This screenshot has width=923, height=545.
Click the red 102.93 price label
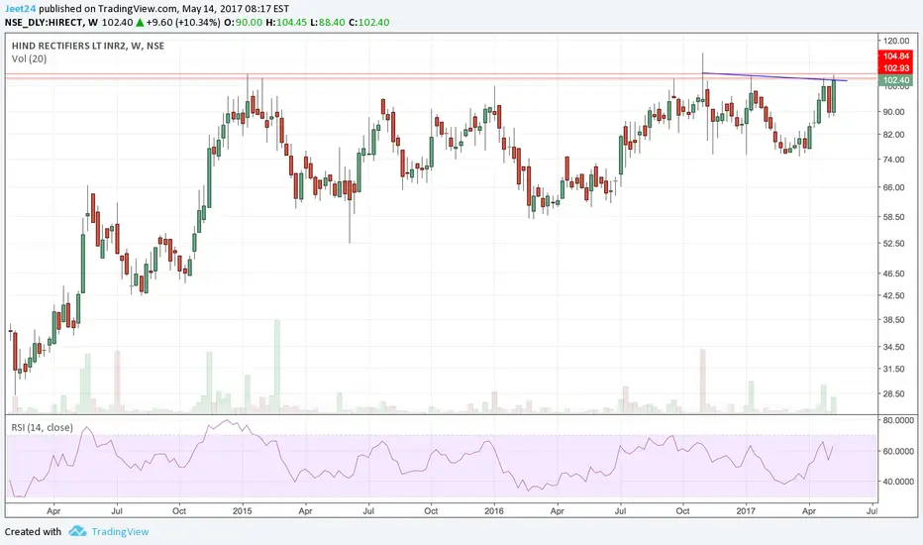895,68
